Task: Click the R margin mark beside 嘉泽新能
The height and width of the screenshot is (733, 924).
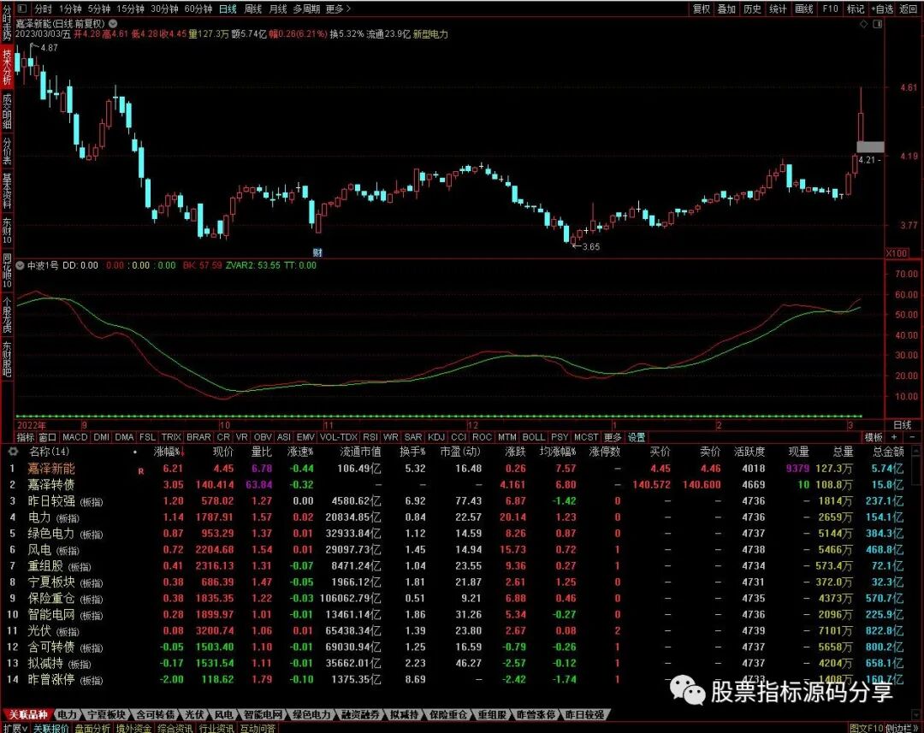Action: pyautogui.click(x=141, y=470)
